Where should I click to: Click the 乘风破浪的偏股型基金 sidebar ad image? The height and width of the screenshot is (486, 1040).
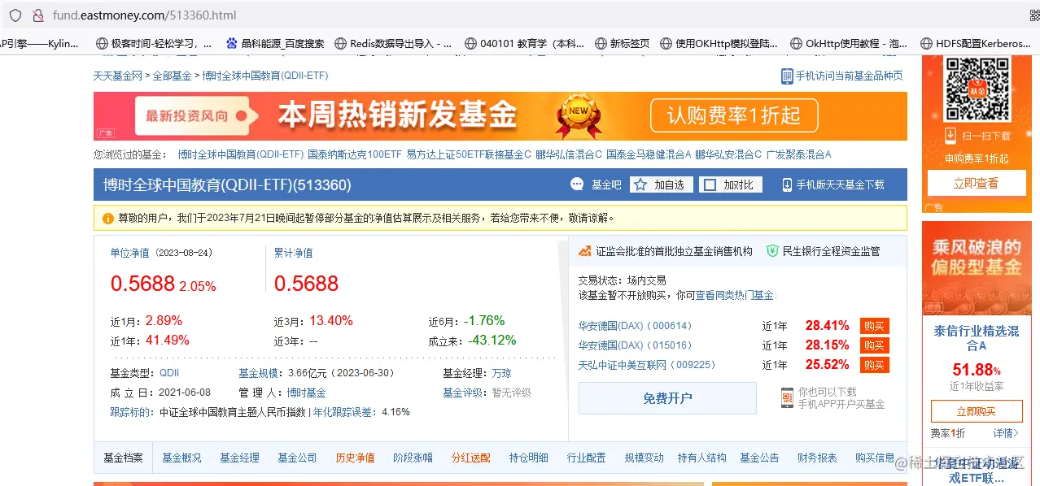tap(976, 268)
